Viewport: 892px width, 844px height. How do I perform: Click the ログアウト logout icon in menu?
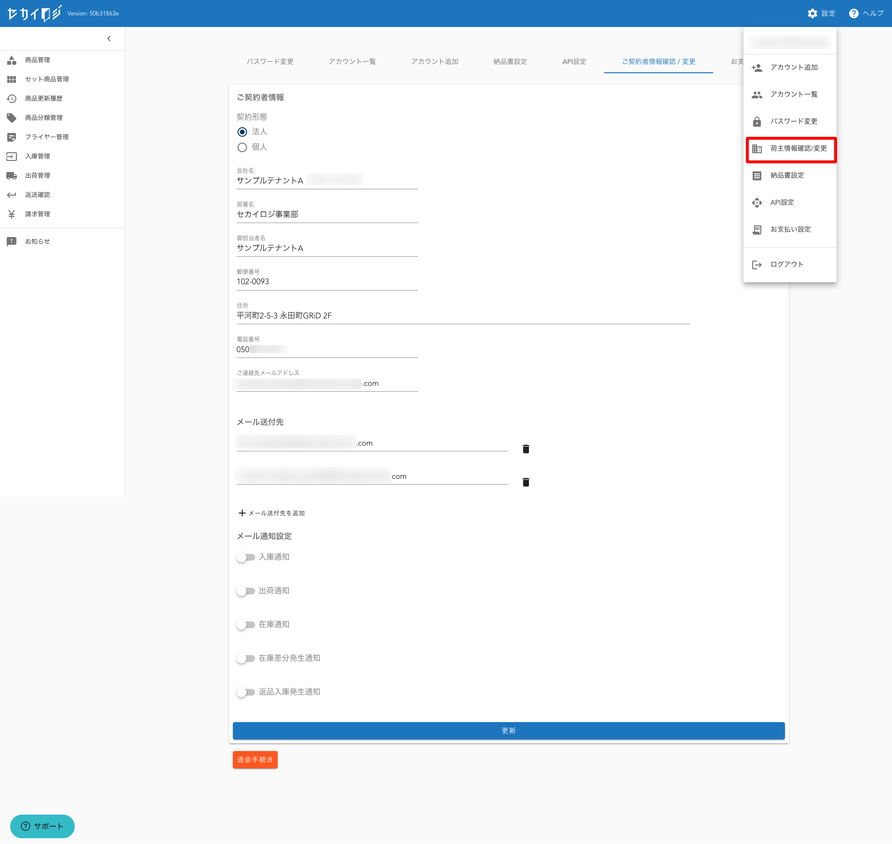(x=757, y=264)
